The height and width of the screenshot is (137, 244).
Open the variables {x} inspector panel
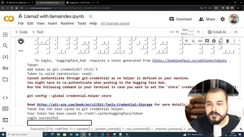pos(5,57)
